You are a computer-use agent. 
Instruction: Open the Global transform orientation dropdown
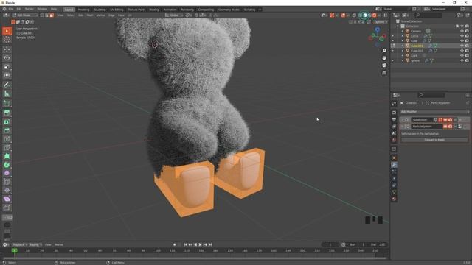(x=174, y=15)
